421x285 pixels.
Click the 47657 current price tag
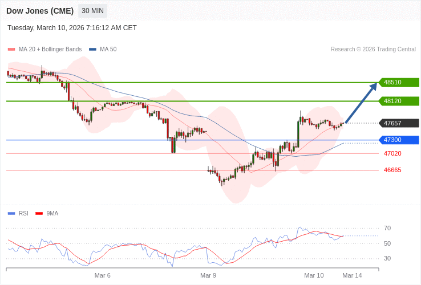pyautogui.click(x=399, y=123)
